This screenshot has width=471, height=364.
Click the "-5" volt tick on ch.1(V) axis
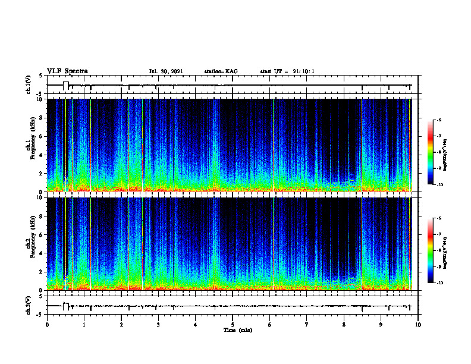pos(40,94)
